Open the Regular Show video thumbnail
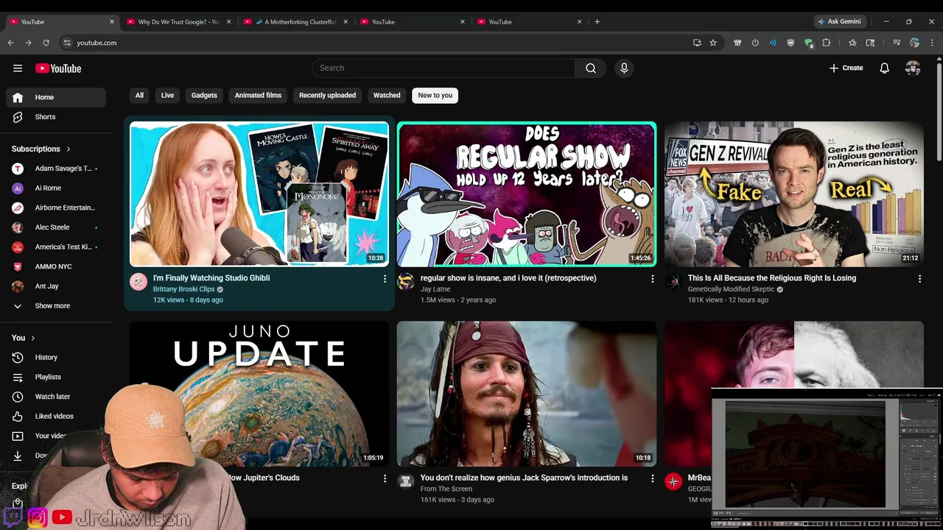Image resolution: width=943 pixels, height=530 pixels. pos(526,194)
